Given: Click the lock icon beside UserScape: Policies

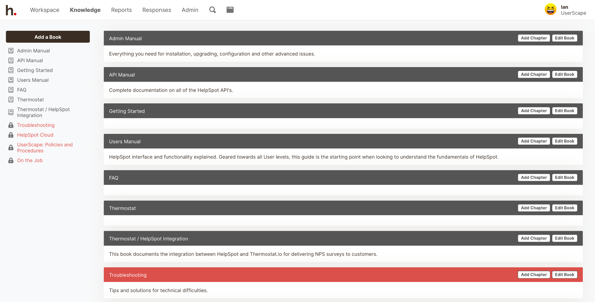Looking at the screenshot, I should (x=11, y=148).
